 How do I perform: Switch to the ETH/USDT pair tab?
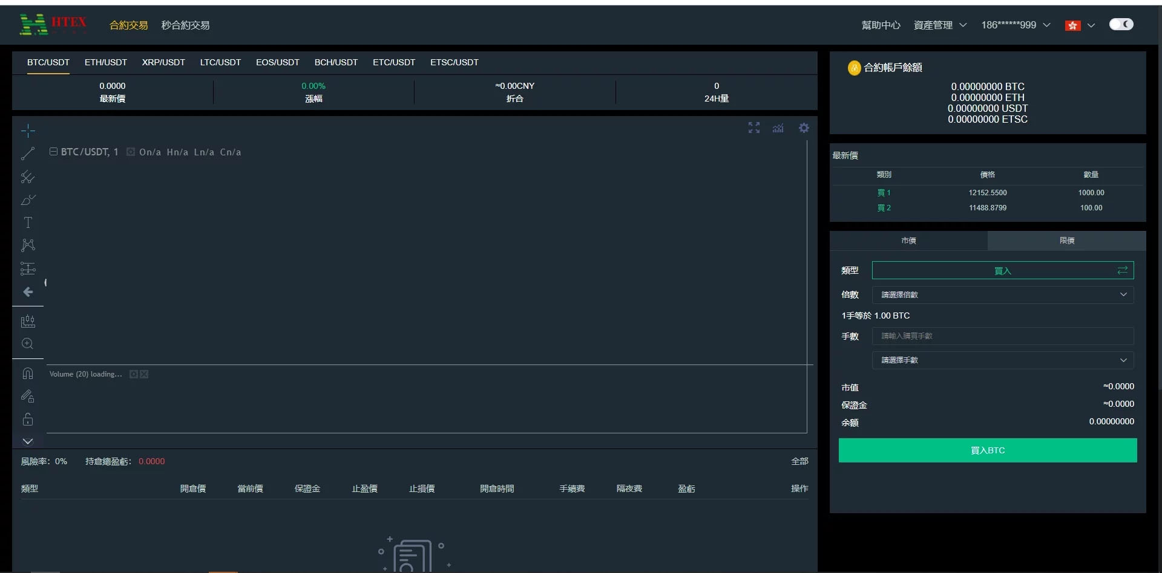106,62
